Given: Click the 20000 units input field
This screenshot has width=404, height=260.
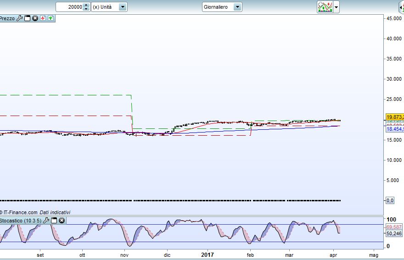Looking at the screenshot, I should click(x=70, y=7).
